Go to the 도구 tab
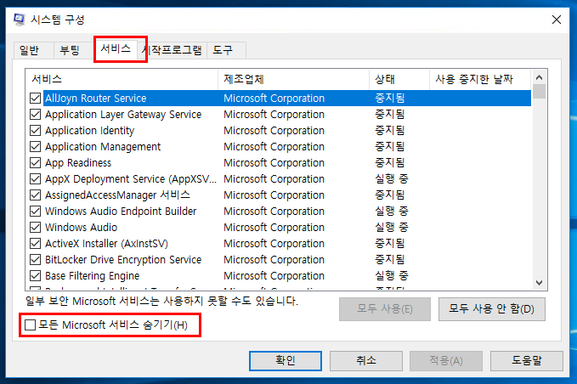This screenshot has width=577, height=384. tap(223, 50)
